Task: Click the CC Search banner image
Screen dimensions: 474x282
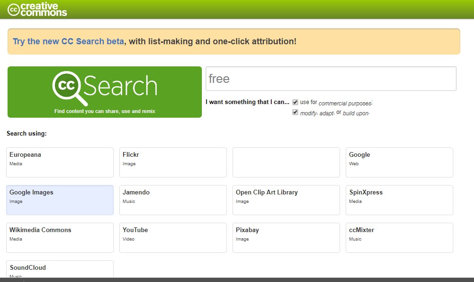Action: 105,92
